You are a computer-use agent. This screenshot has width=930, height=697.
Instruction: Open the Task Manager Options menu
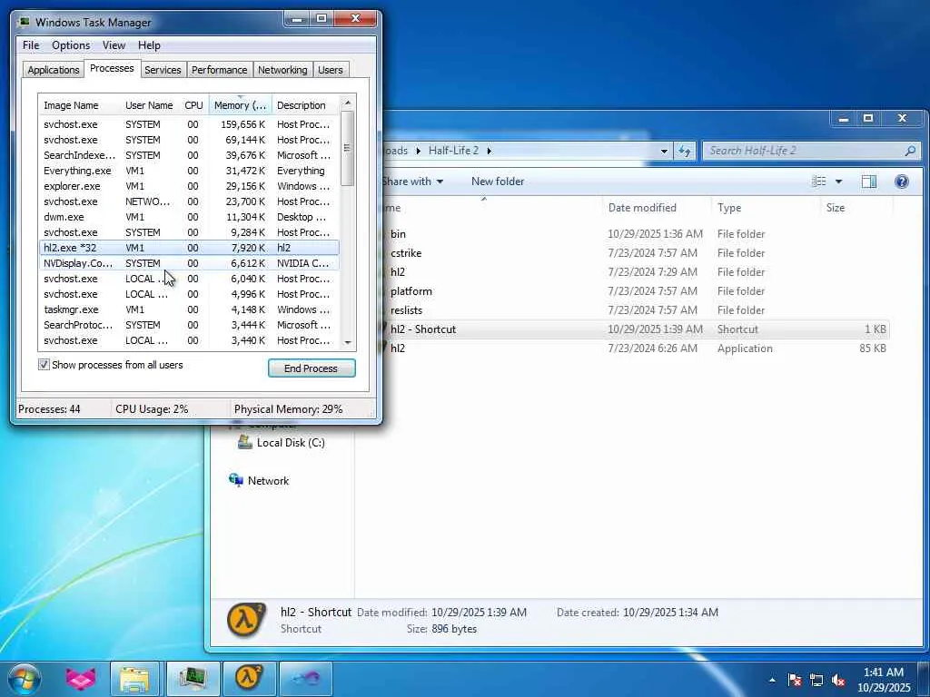[71, 45]
